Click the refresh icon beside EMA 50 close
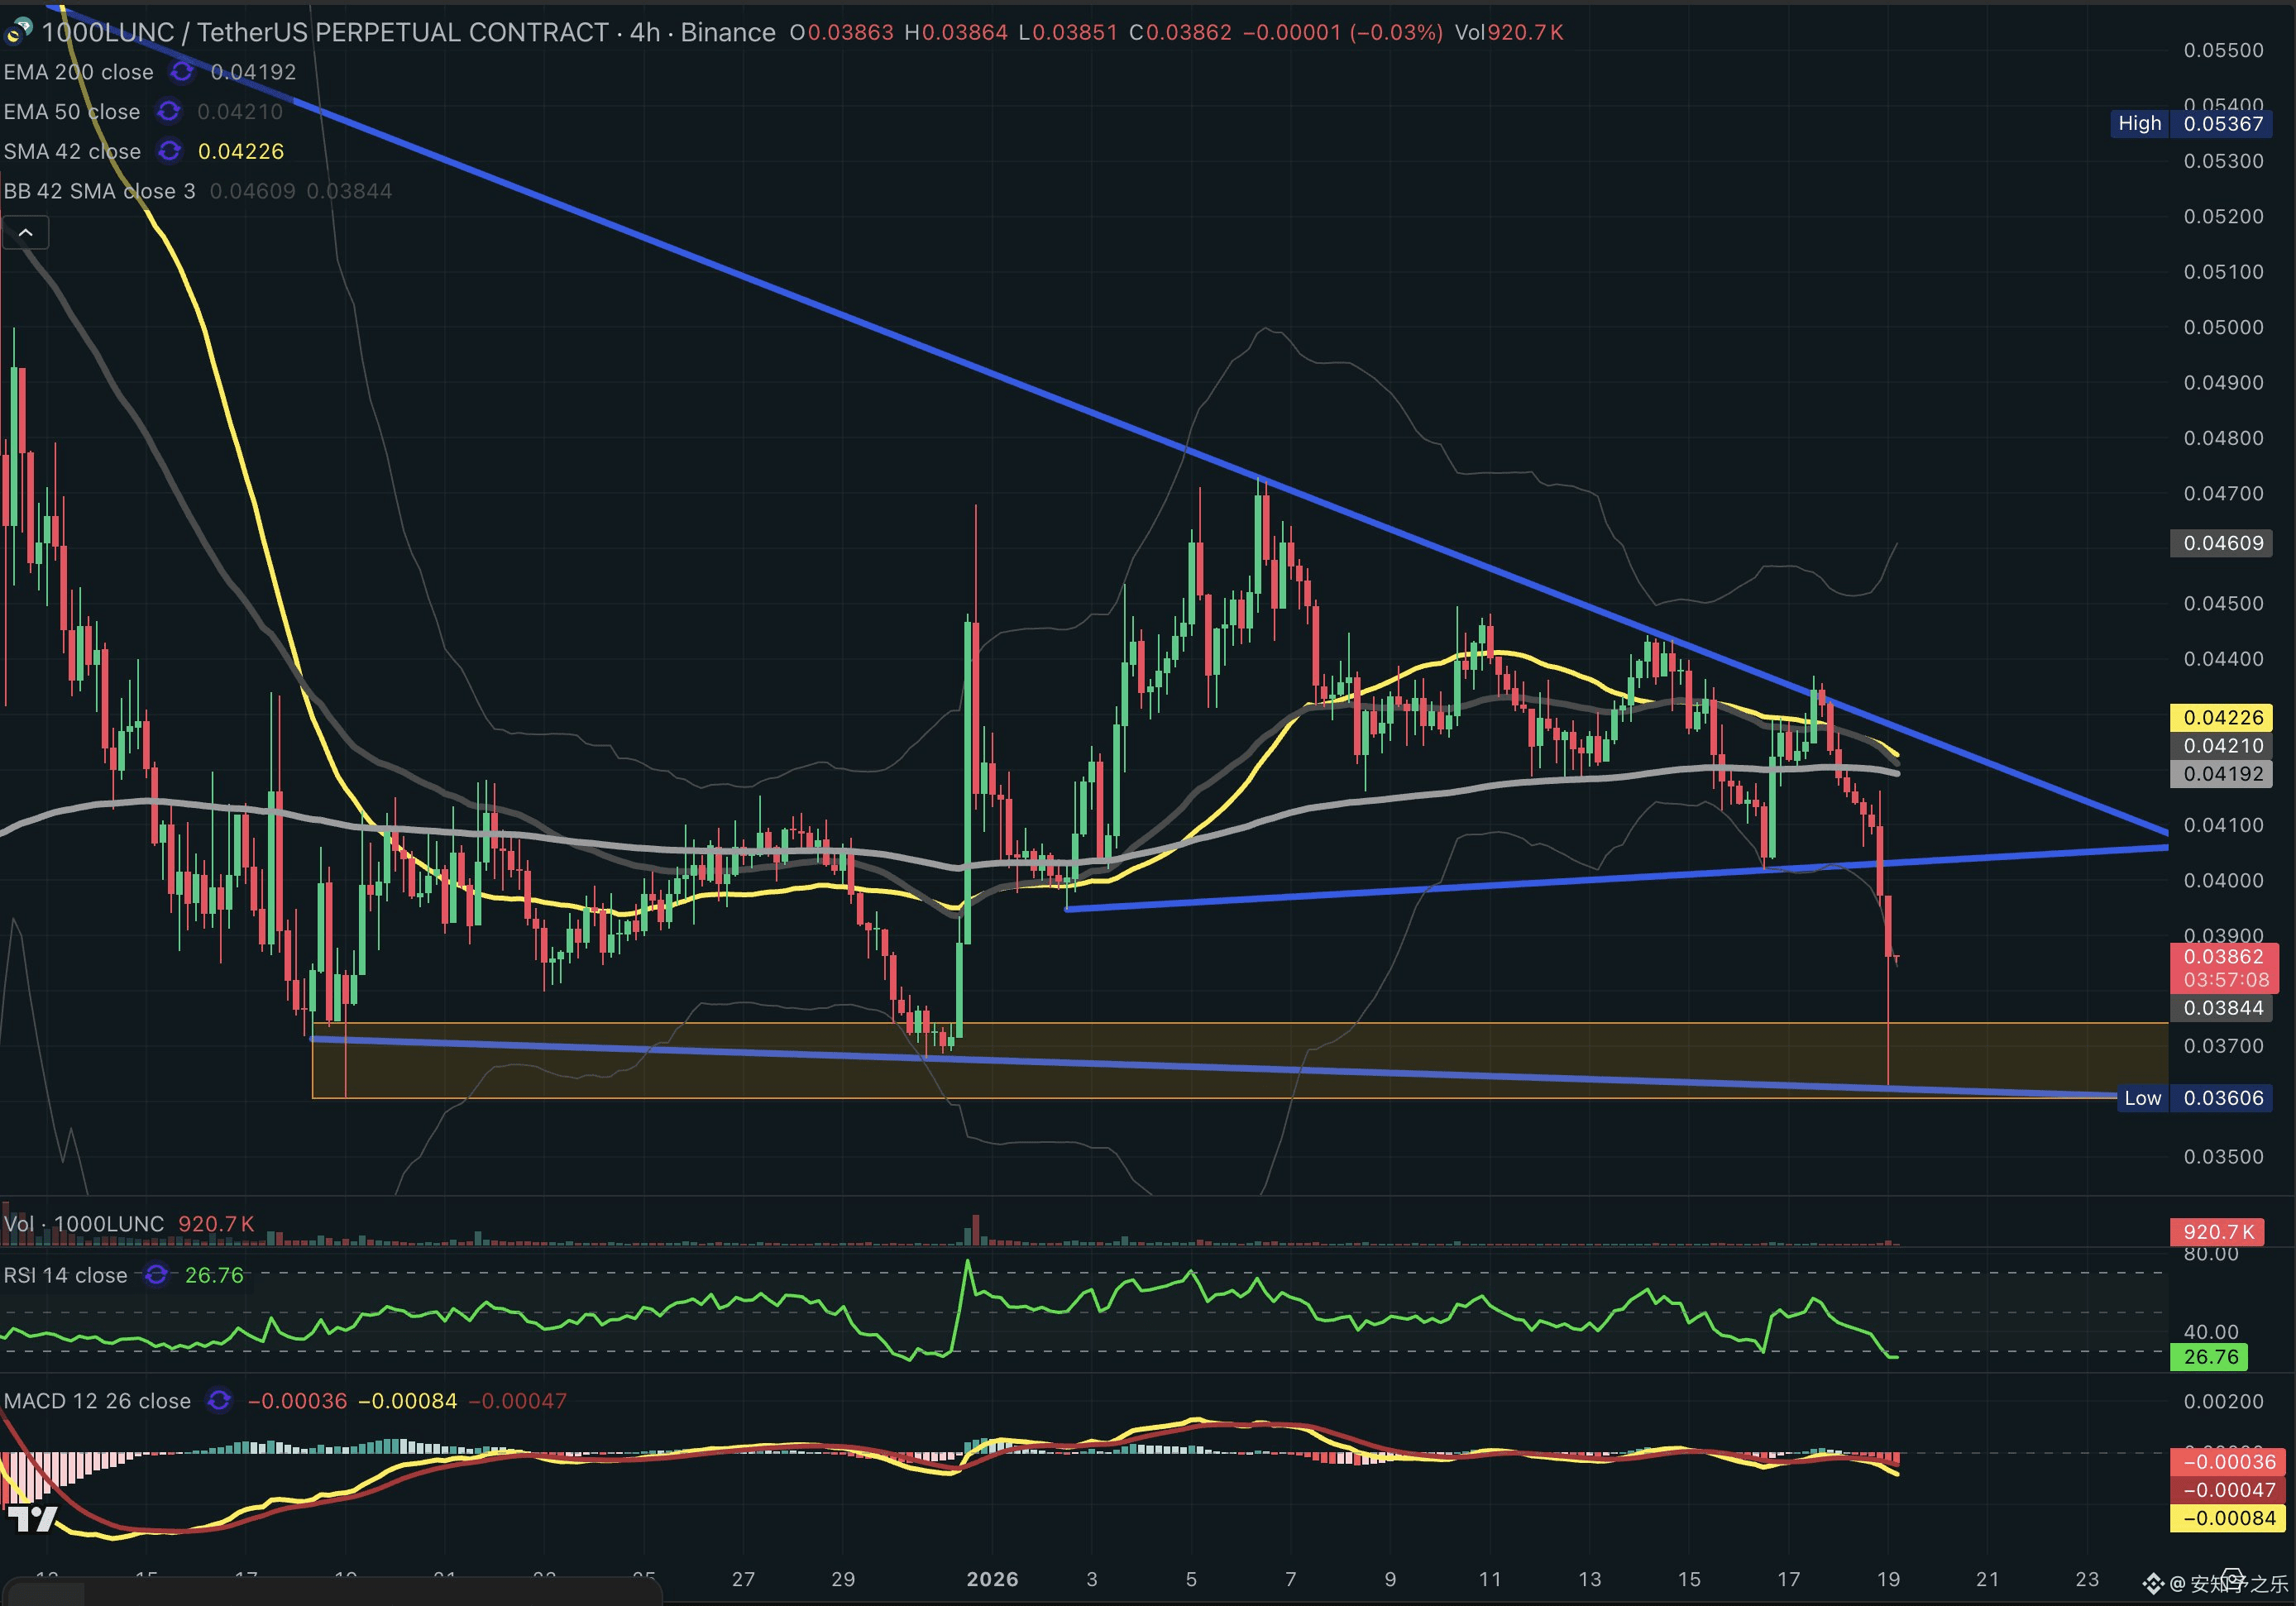The image size is (2296, 1606). point(168,112)
